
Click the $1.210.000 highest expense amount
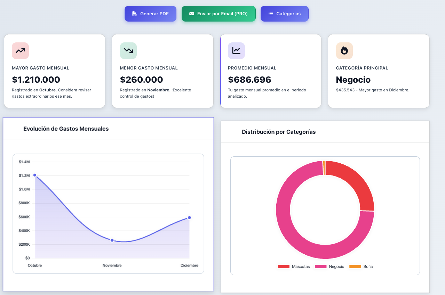[36, 80]
